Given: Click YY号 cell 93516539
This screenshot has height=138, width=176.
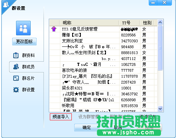Looking at the screenshot, I should point(129,106).
